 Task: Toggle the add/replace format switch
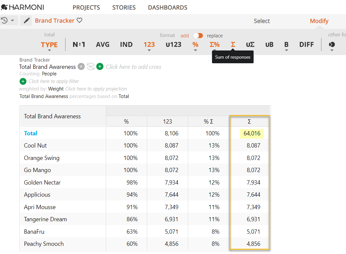coord(198,35)
